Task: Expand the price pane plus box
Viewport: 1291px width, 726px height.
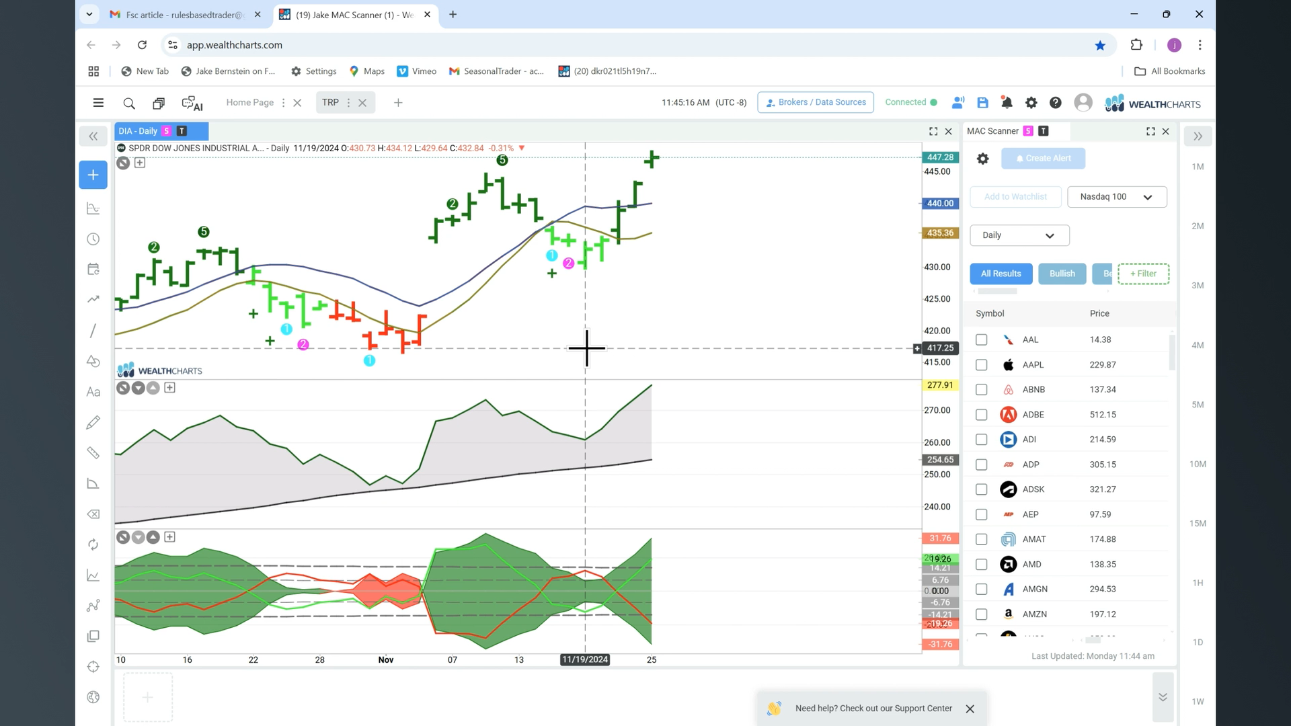Action: (x=140, y=163)
